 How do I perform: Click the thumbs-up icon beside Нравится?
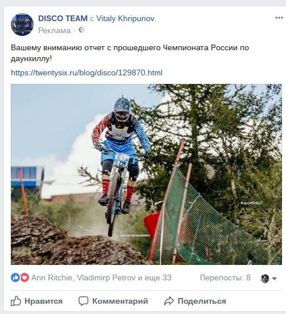[x=16, y=301]
